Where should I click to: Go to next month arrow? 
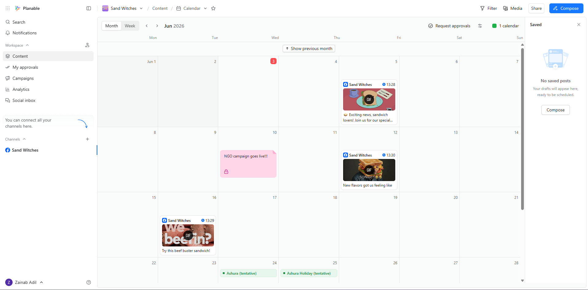pos(157,26)
